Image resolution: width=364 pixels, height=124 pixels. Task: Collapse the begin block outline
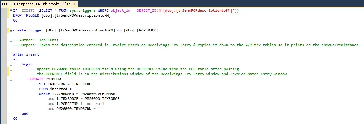11,64
